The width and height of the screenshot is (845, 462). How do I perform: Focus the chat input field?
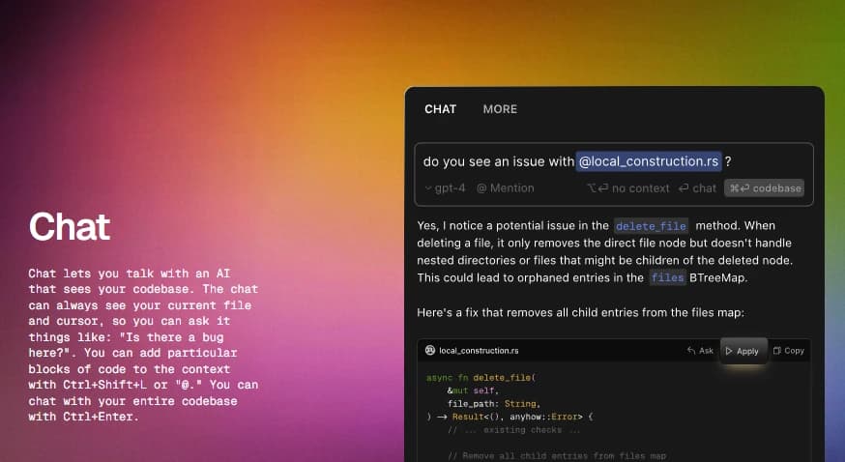[x=614, y=175]
